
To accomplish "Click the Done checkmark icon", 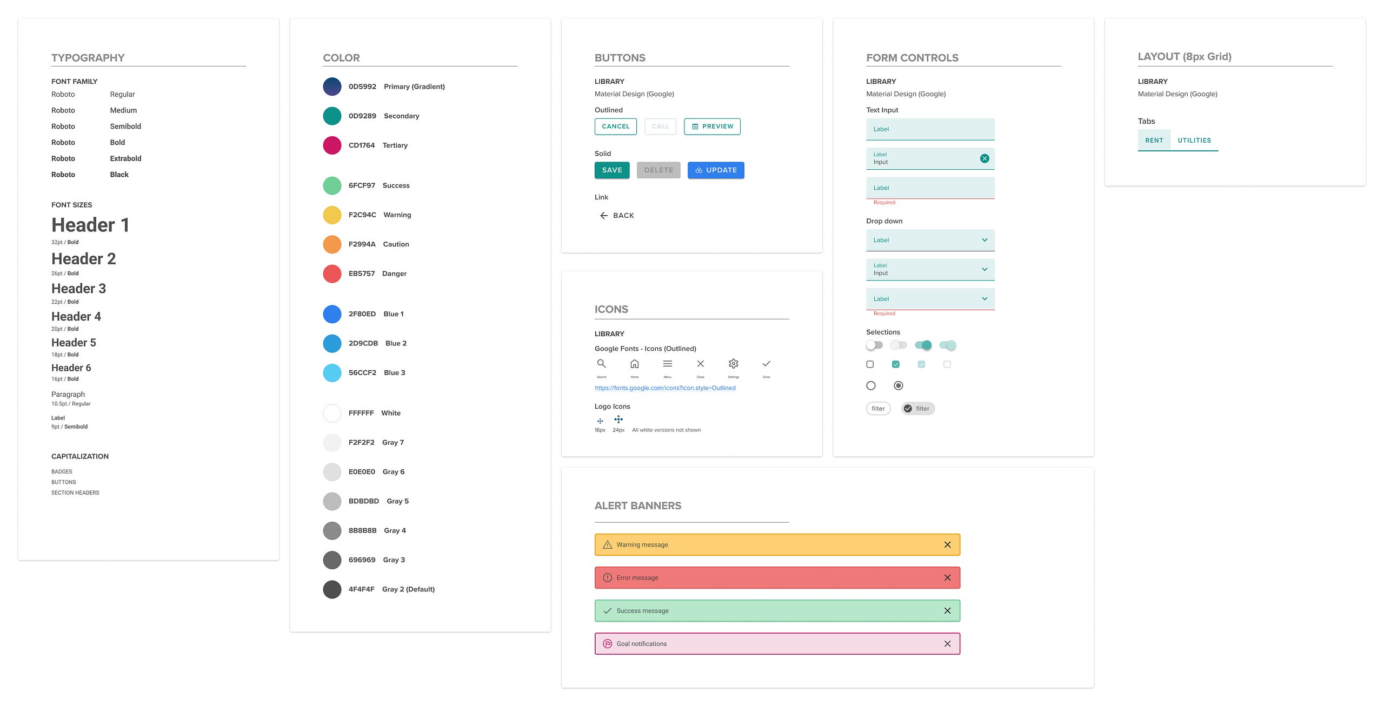I will [766, 364].
